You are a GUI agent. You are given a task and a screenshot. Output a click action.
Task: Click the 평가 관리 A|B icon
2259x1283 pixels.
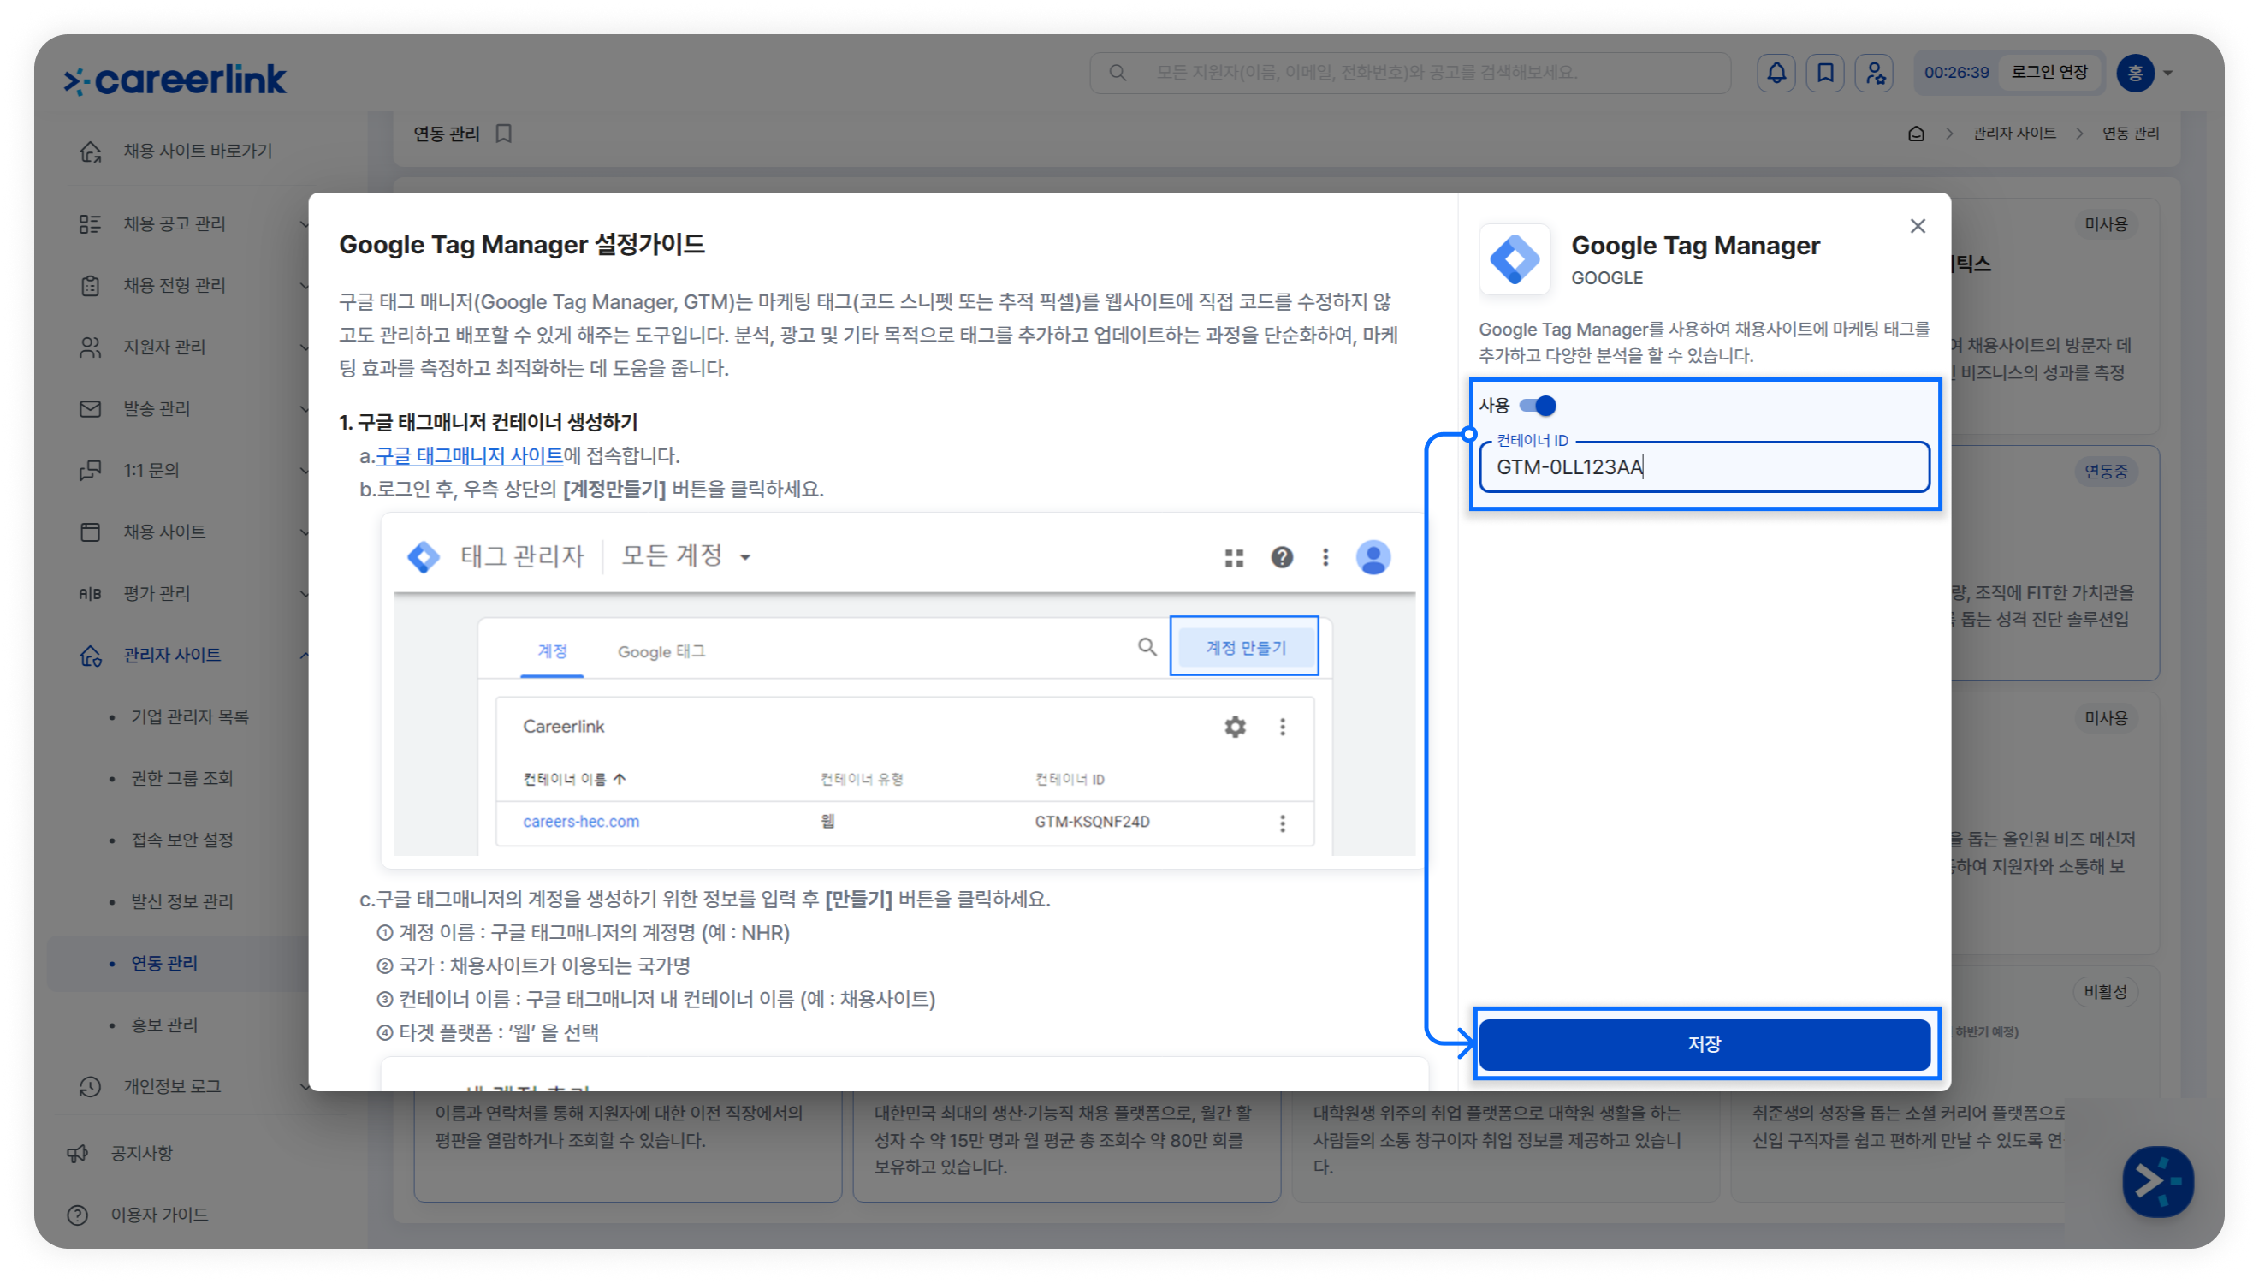[90, 594]
